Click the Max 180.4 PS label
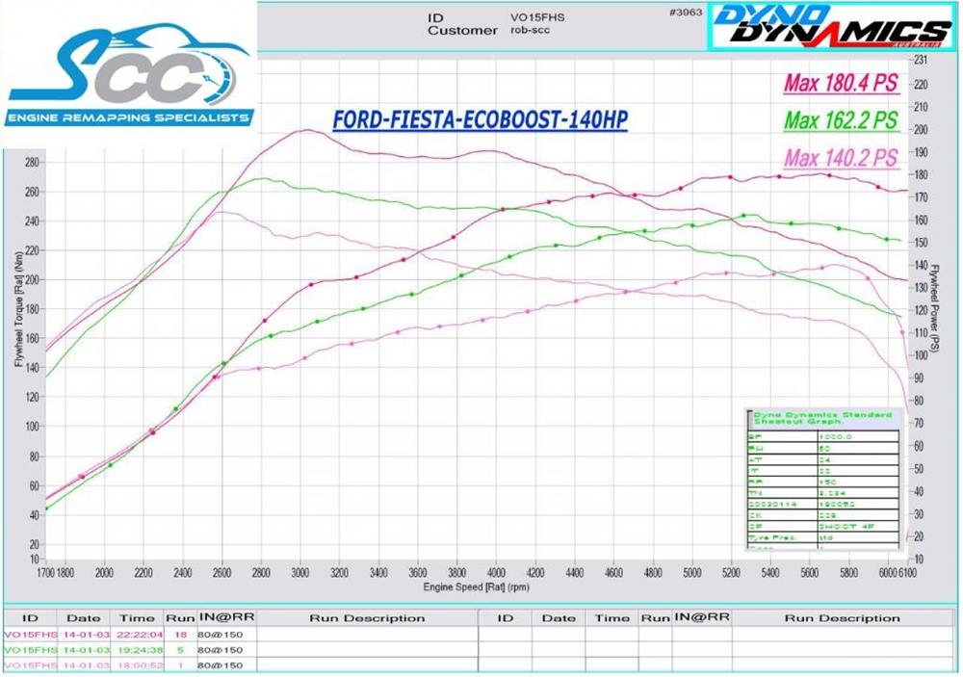The height and width of the screenshot is (677, 963). coord(842,83)
